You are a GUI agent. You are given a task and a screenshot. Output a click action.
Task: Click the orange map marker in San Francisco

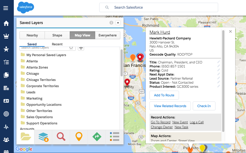(x=133, y=57)
